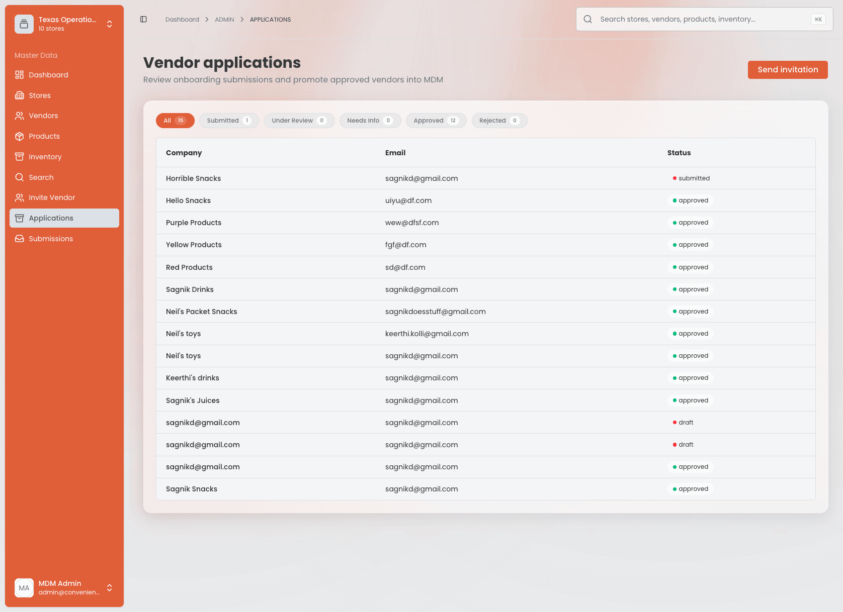
Task: Open the MDM Admin account menu chevron
Action: (x=109, y=588)
